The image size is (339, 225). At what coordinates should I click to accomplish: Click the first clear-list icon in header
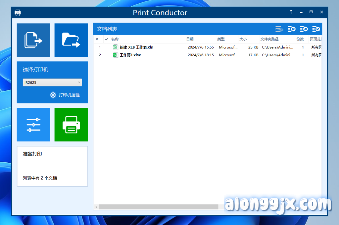click(x=279, y=29)
